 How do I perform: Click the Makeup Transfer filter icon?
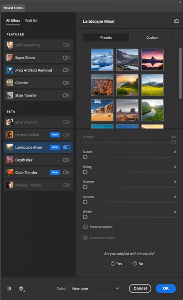10,185
